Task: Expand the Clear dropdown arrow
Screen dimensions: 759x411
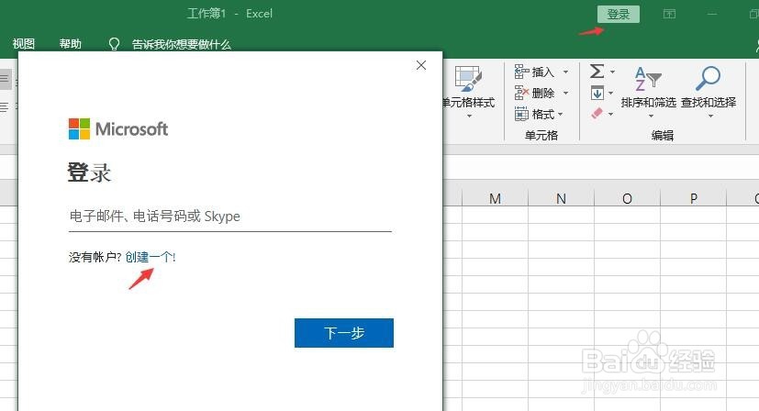Action: click(611, 115)
